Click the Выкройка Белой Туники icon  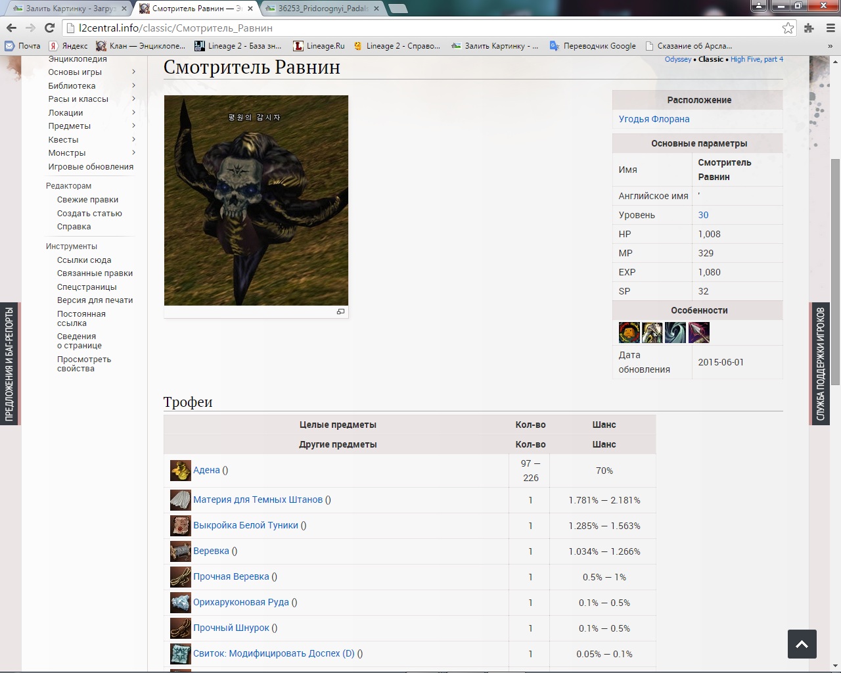pos(181,526)
